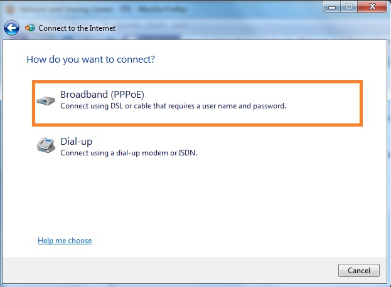Choose the Dial-up connection title
Image resolution: width=391 pixels, height=287 pixels.
tap(77, 142)
